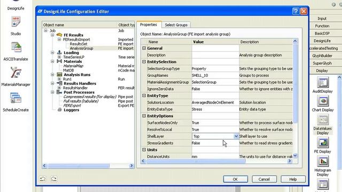This screenshot has height=192, width=342.
Task: Switch to the Properties tab
Action: coord(149,25)
